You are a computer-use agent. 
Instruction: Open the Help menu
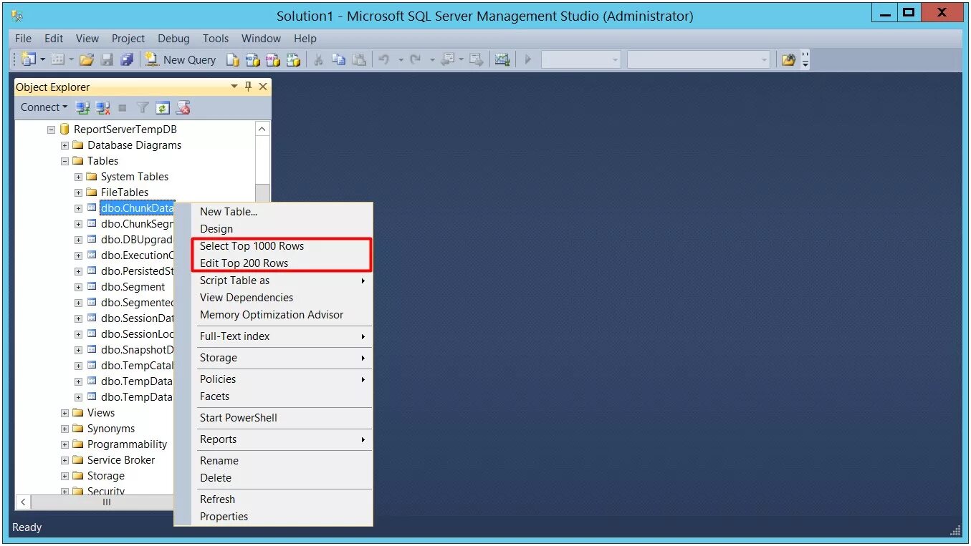click(x=305, y=39)
